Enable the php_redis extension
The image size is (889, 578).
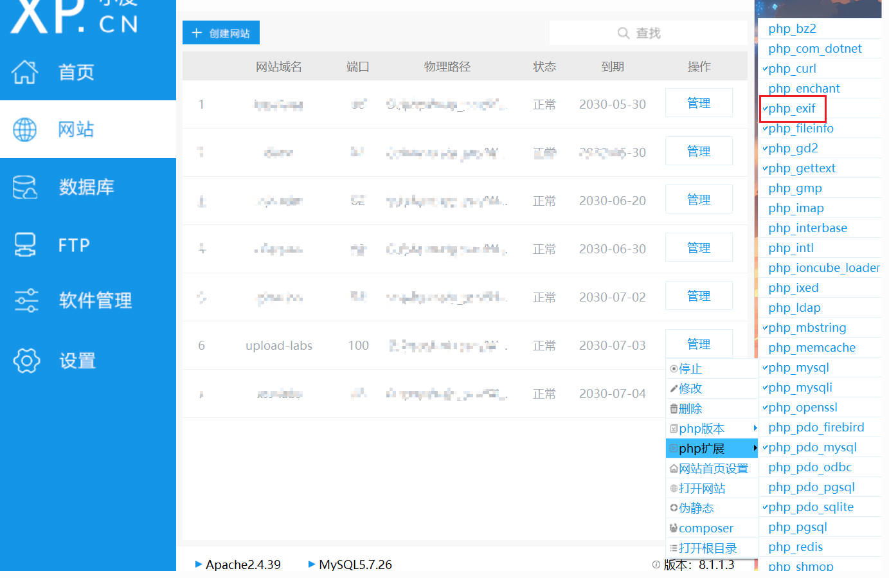click(x=795, y=547)
